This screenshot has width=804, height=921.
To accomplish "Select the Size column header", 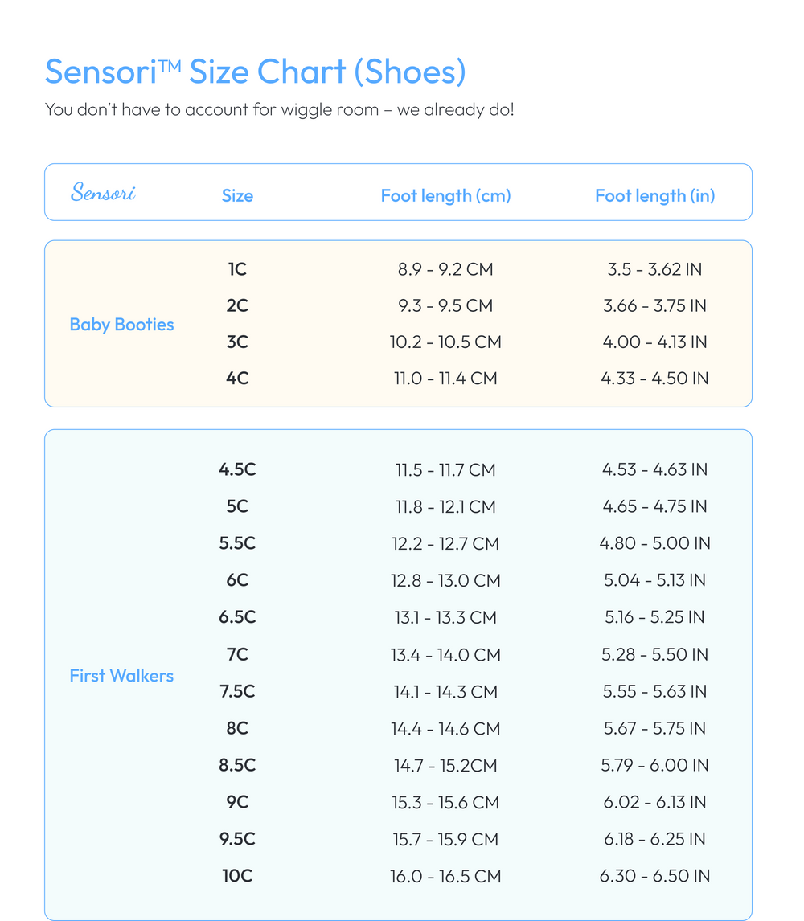I will [237, 195].
